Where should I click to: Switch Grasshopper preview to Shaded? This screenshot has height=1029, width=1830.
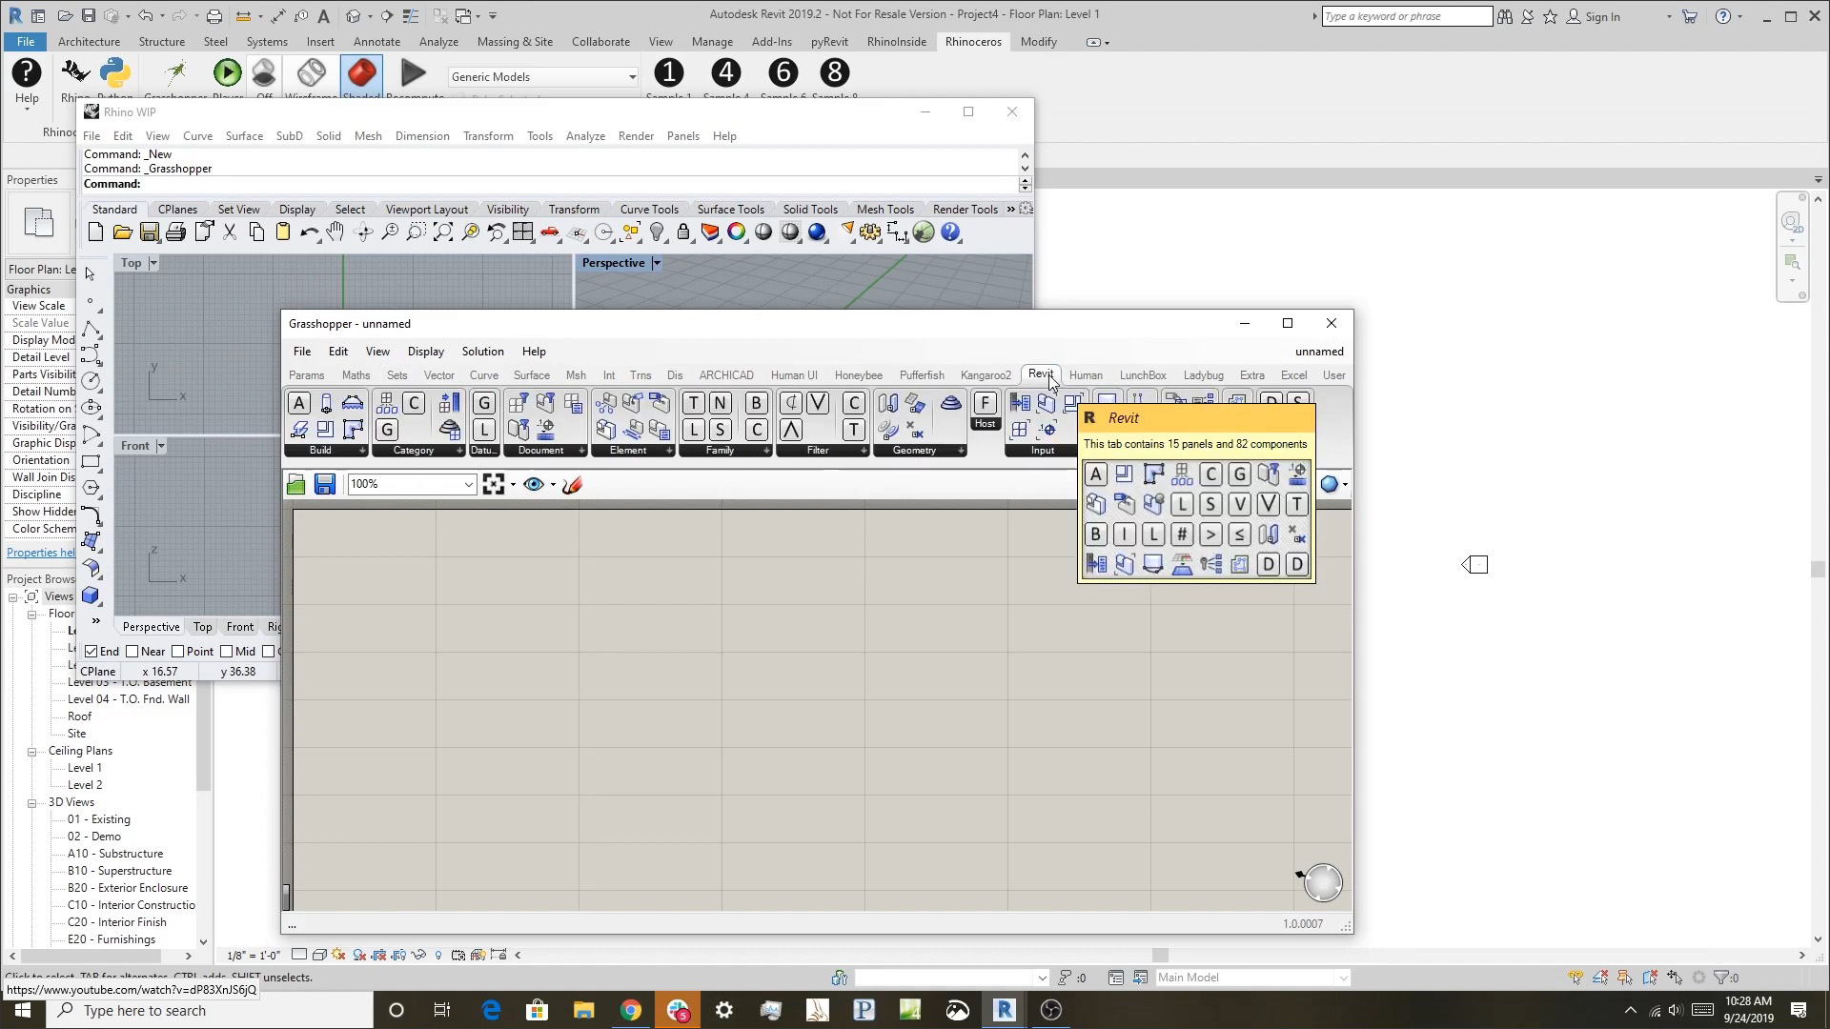pos(361,74)
